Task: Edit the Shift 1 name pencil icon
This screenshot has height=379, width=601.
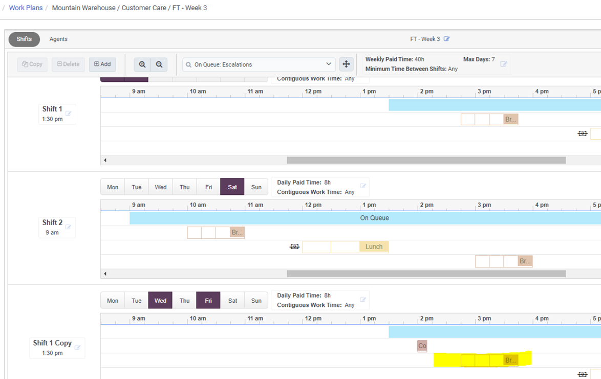Action: click(x=69, y=113)
